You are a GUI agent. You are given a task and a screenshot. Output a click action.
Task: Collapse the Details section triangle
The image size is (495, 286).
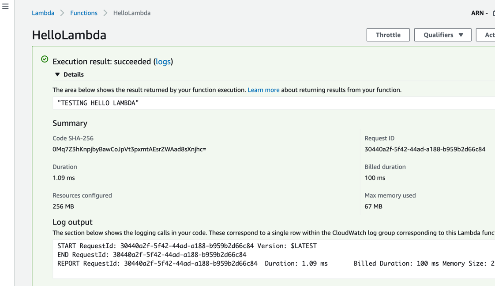57,75
